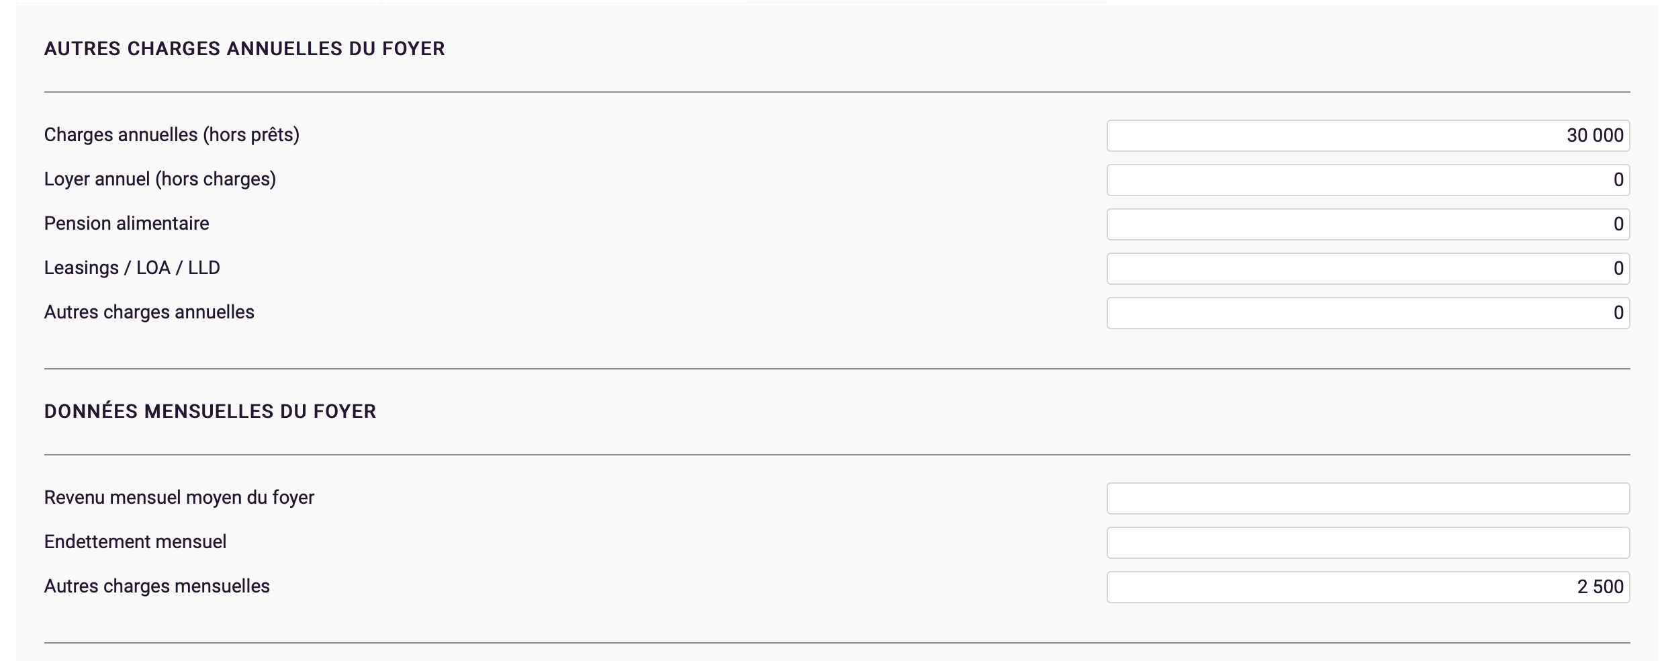The image size is (1664, 661).
Task: Click the empty Revenu mensuel moyen field
Action: click(x=1367, y=498)
